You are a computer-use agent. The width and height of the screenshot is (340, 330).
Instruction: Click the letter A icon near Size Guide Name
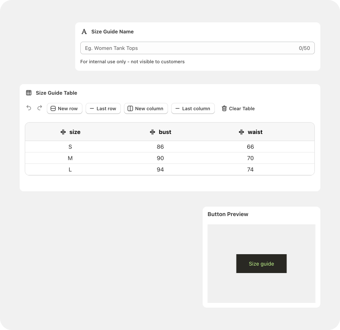pyautogui.click(x=83, y=31)
